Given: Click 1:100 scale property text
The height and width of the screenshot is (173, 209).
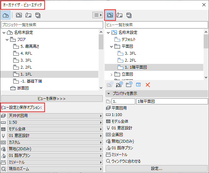Looking at the screenshot, I should pos(117,115).
